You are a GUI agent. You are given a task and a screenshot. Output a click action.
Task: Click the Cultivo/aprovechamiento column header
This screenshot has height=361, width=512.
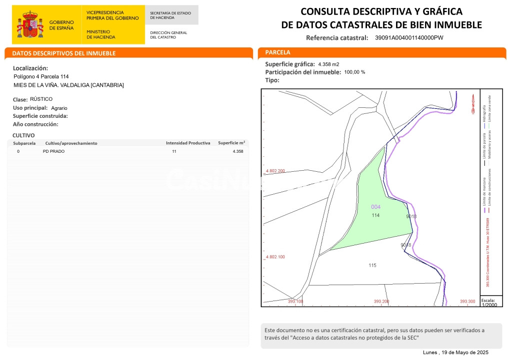pyautogui.click(x=70, y=143)
